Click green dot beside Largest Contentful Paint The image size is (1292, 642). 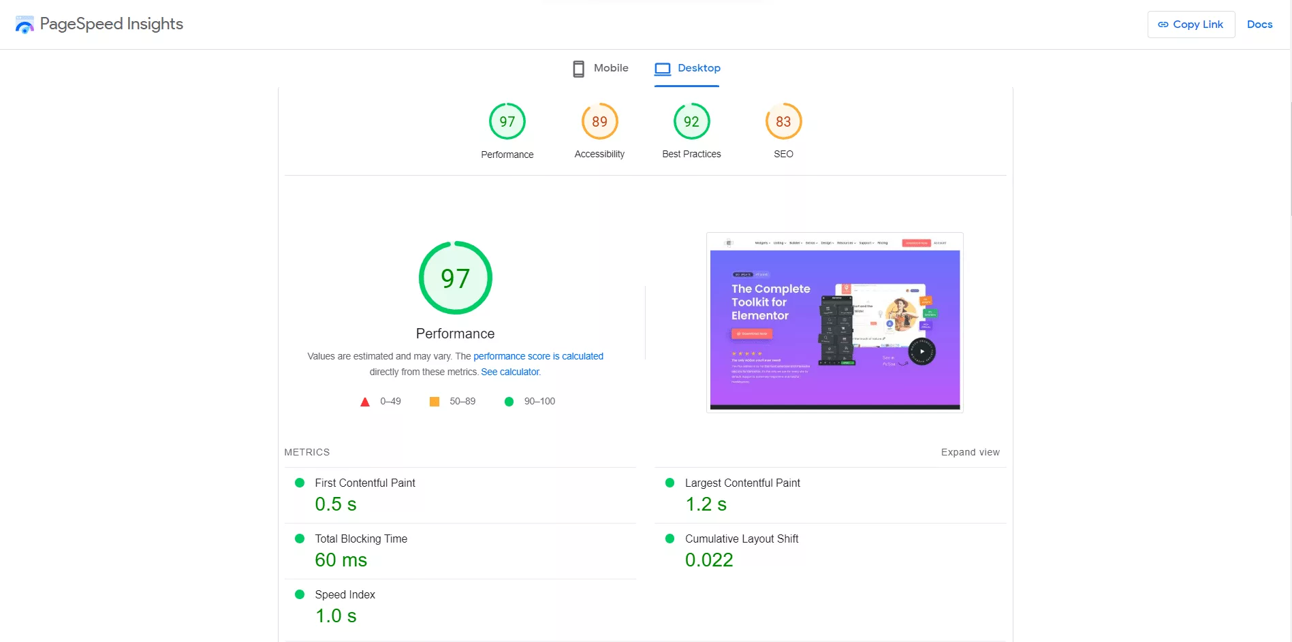pyautogui.click(x=670, y=483)
